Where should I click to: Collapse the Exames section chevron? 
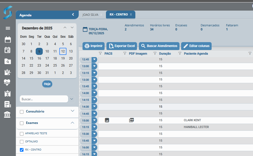[72, 123]
